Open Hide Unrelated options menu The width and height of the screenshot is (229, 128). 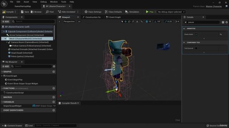pos(78,12)
